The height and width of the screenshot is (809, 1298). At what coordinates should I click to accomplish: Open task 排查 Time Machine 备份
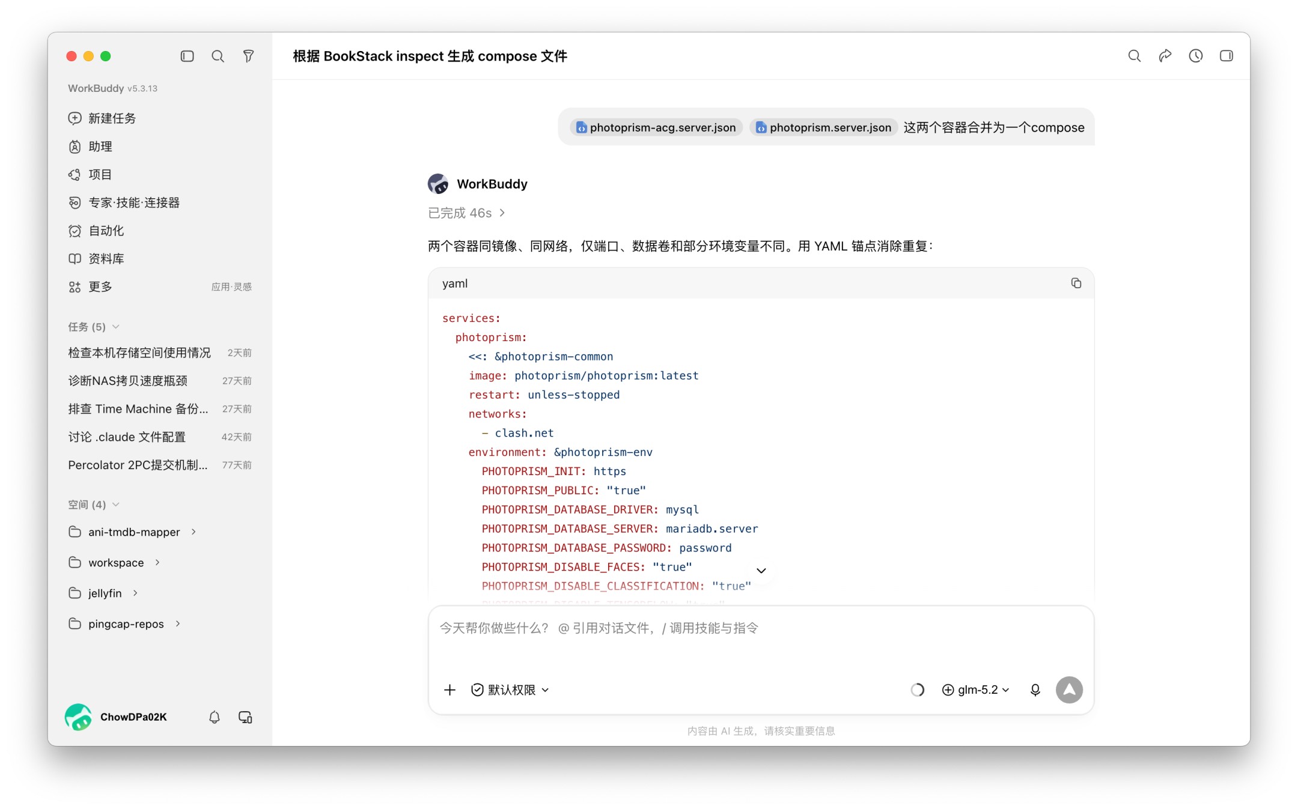coord(160,409)
